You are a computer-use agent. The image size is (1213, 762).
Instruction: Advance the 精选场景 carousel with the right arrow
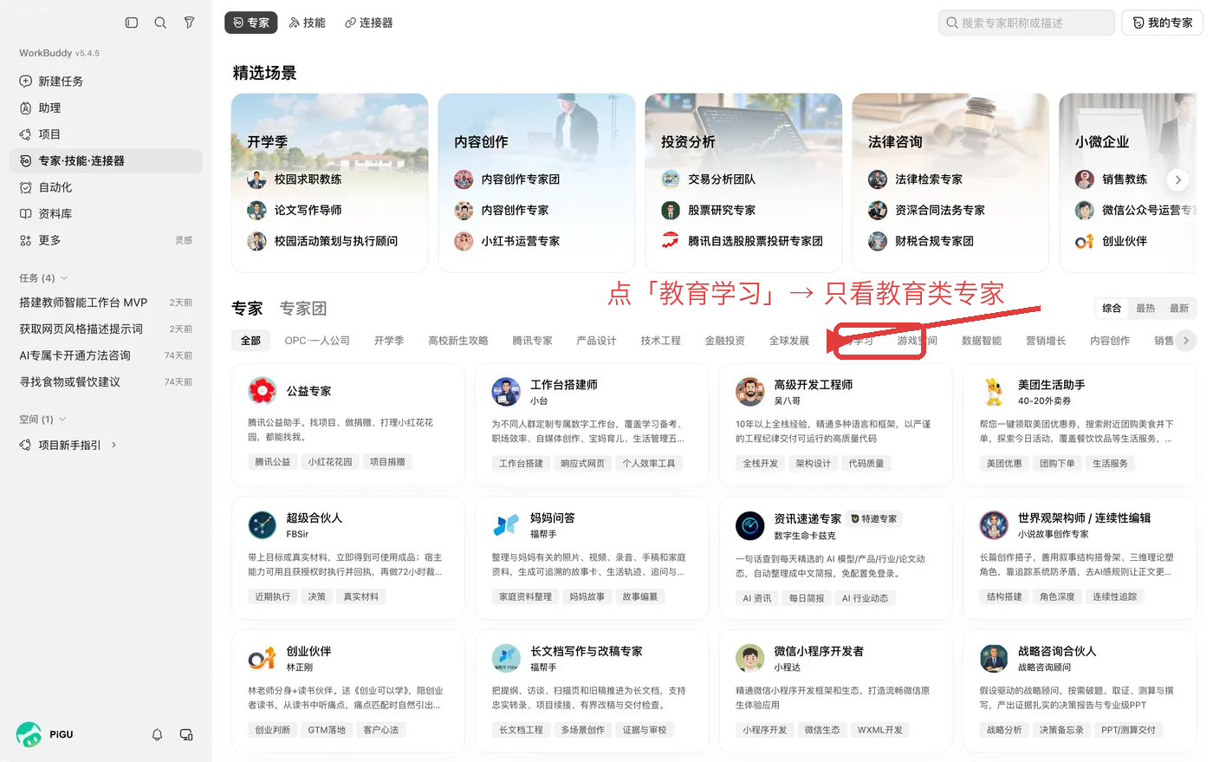pos(1177,179)
